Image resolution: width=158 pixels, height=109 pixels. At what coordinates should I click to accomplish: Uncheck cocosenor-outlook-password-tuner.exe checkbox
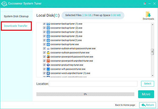pos(44,53)
